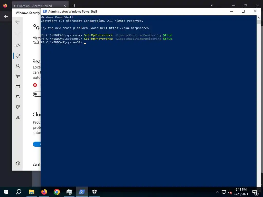Screen dimensions: 263x197
Task: Open muted volume tray icon
Action: click(x=230, y=192)
